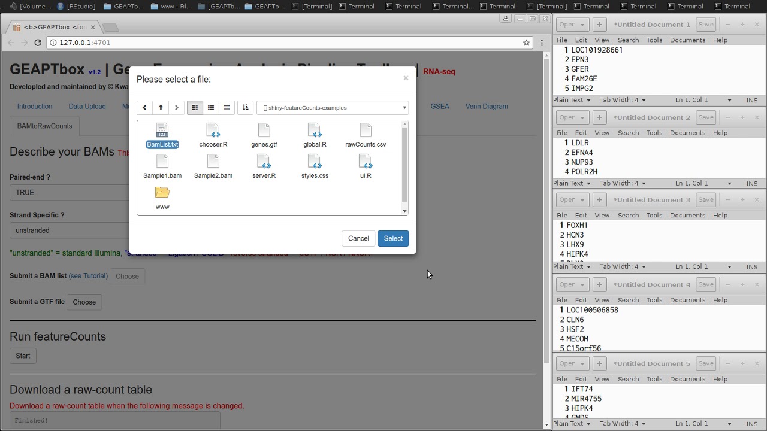Open the shiny-featureCounts-examples path dropdown
The width and height of the screenshot is (767, 431).
[333, 108]
